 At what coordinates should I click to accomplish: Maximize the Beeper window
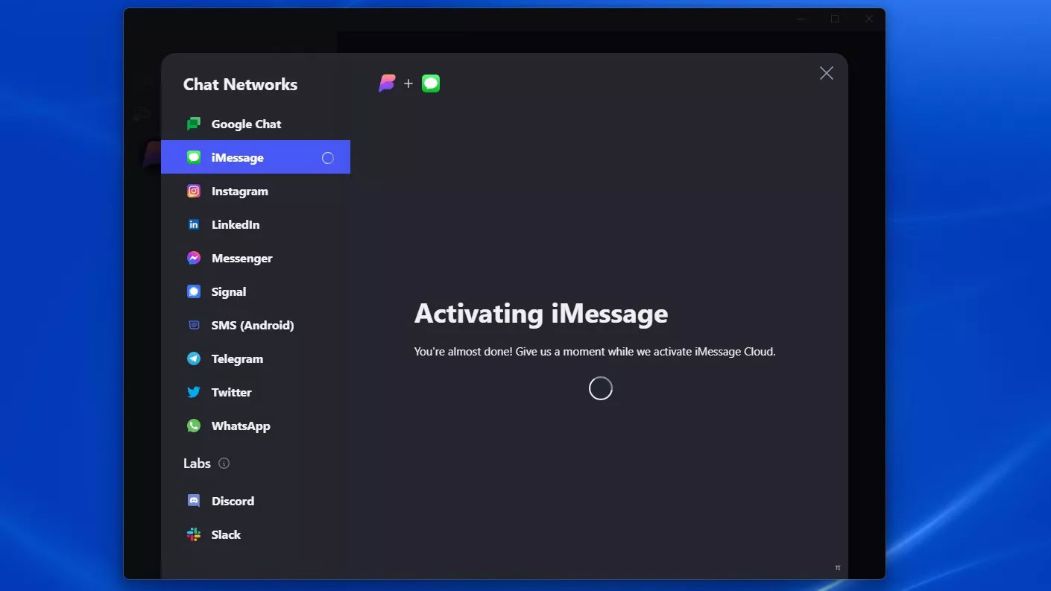pyautogui.click(x=835, y=19)
